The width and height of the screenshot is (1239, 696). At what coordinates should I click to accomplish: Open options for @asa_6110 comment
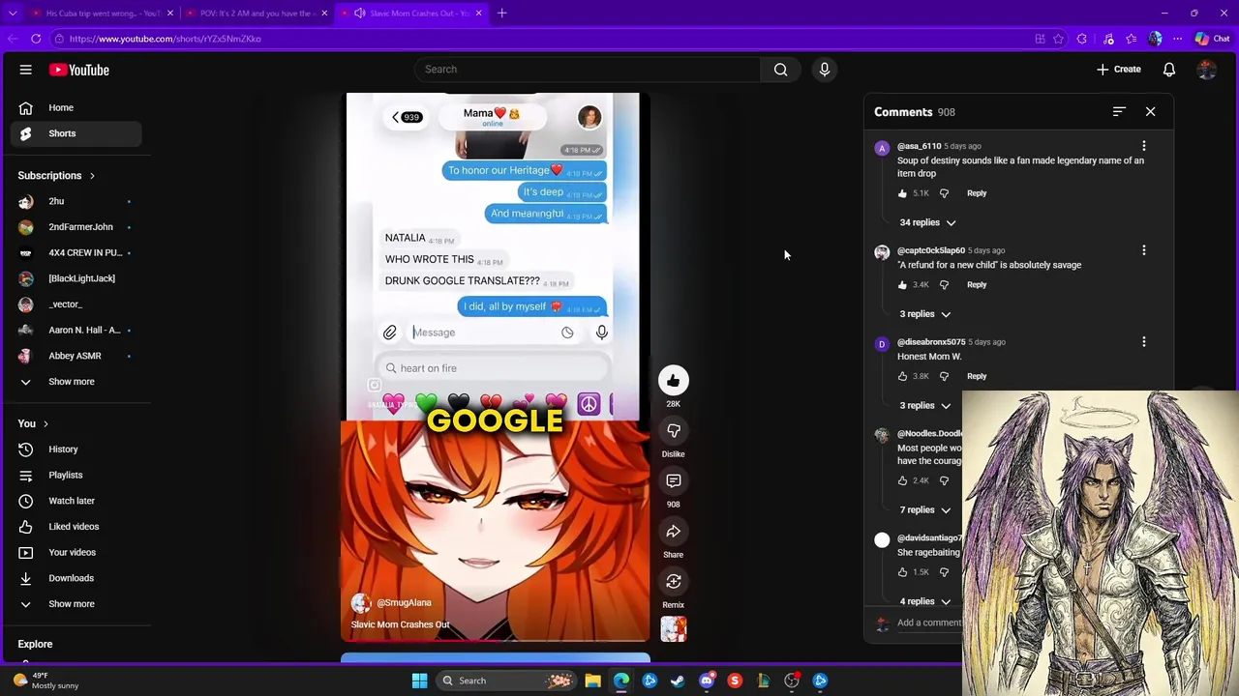[1144, 146]
